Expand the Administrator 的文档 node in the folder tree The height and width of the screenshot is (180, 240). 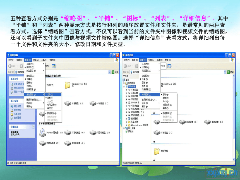127,125
